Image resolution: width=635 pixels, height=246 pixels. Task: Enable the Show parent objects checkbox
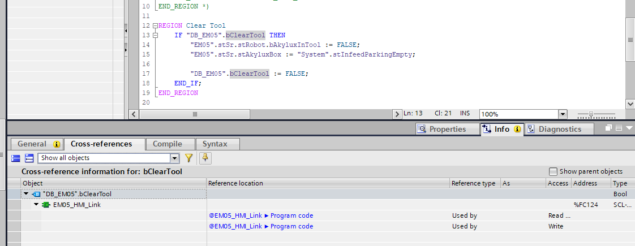coord(553,171)
